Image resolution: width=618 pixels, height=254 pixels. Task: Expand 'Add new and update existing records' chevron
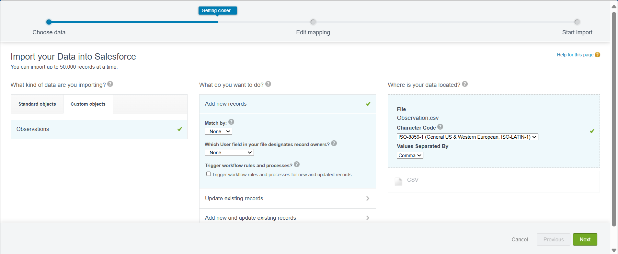[368, 218]
